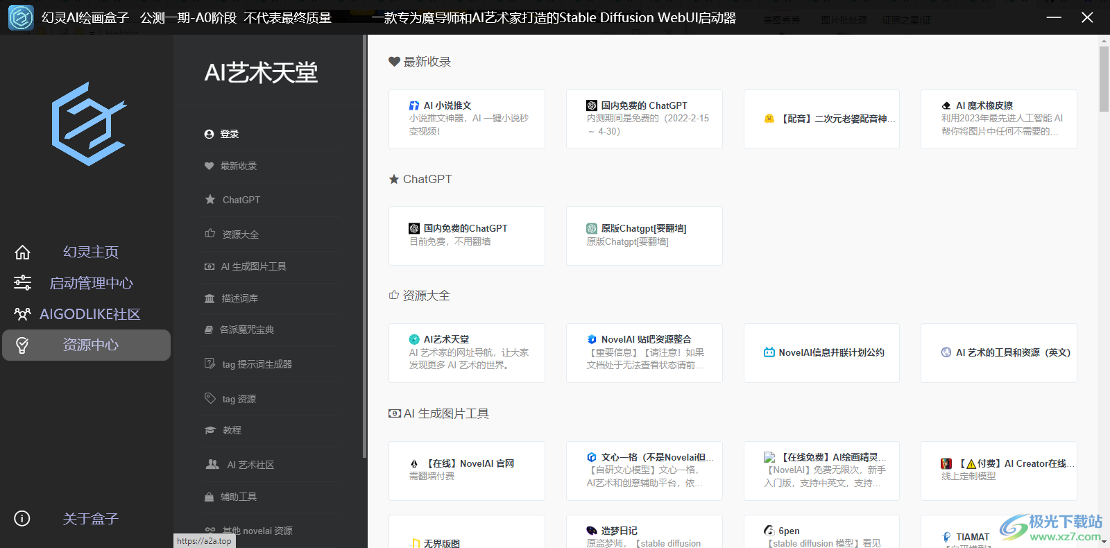Click the 资源大全 section heading in content
The height and width of the screenshot is (548, 1110).
[x=419, y=296]
